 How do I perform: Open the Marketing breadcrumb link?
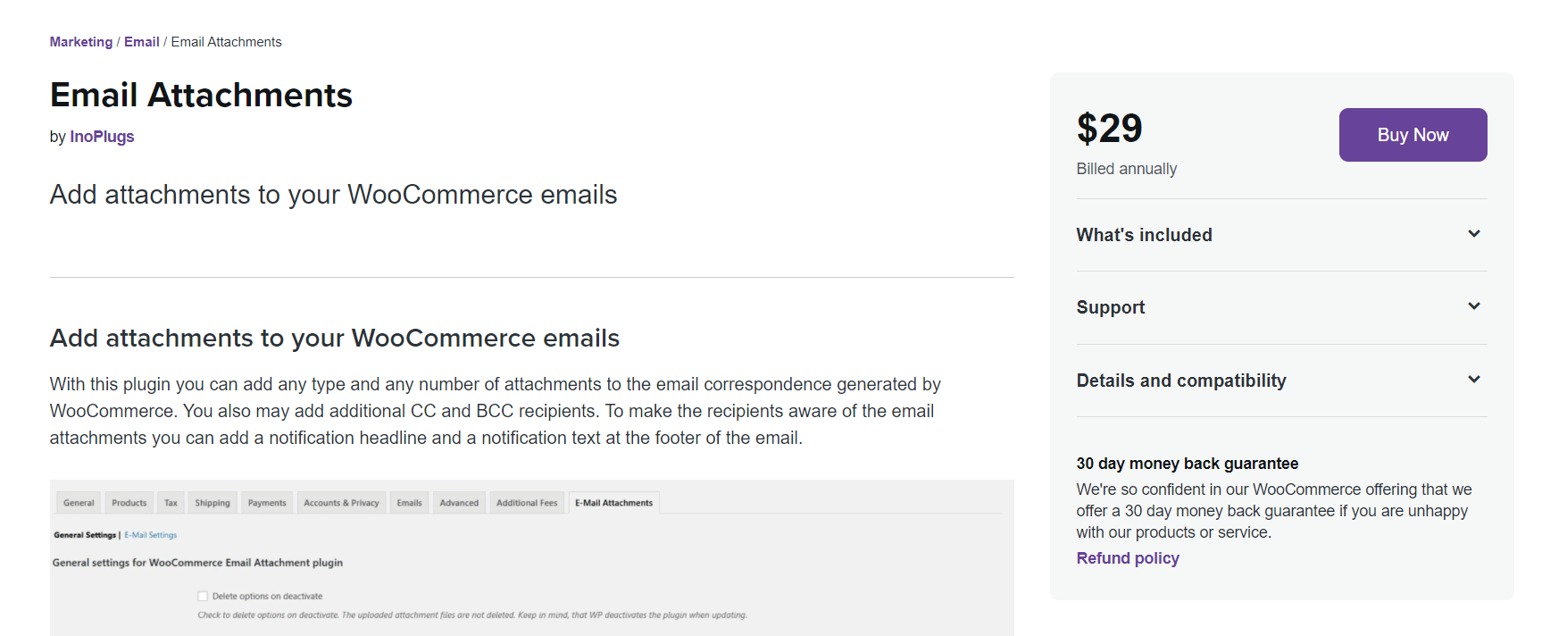pyautogui.click(x=80, y=41)
